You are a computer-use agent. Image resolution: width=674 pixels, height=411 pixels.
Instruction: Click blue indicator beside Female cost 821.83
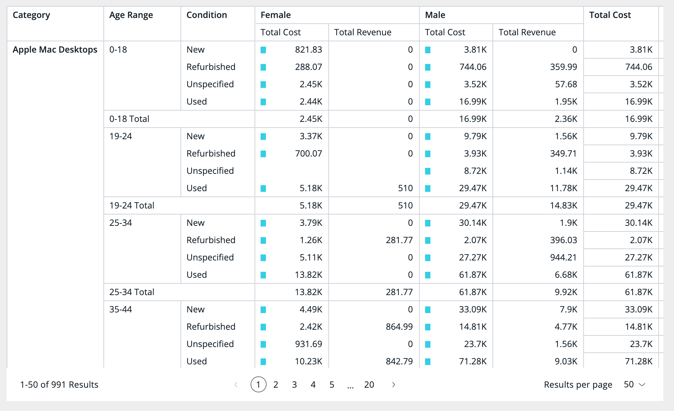pos(263,50)
